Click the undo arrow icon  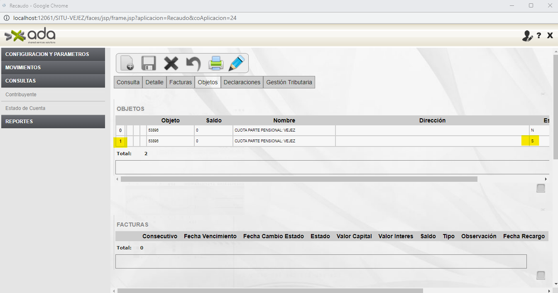tap(193, 63)
